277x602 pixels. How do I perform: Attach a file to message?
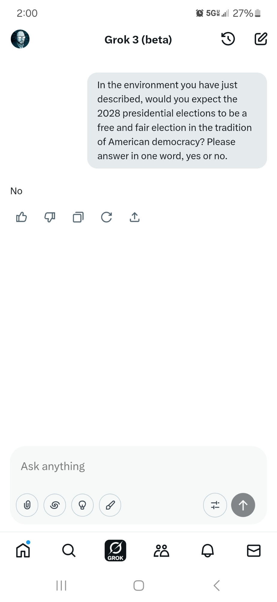[x=27, y=505]
